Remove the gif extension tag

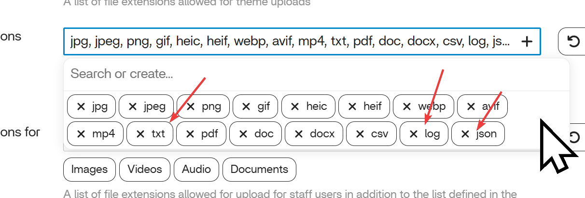pos(246,106)
